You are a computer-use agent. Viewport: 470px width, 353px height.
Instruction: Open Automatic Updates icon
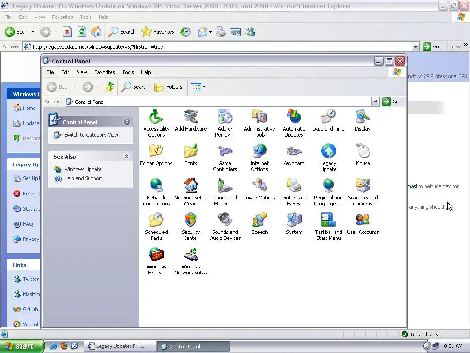point(294,123)
